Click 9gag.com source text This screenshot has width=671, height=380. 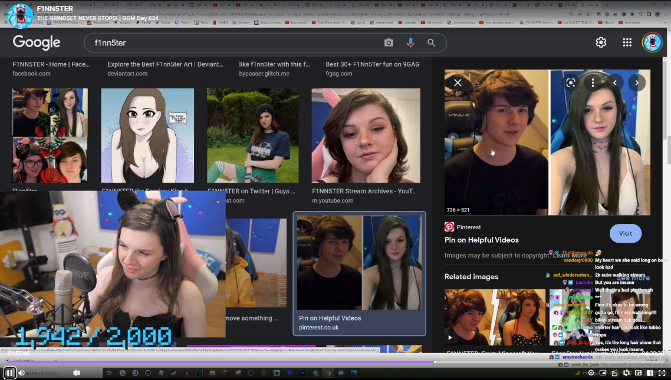tap(339, 74)
